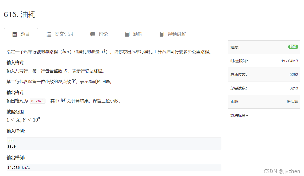Click the list icon beside 题目 tab
This screenshot has width=304, height=176.
tap(14, 34)
